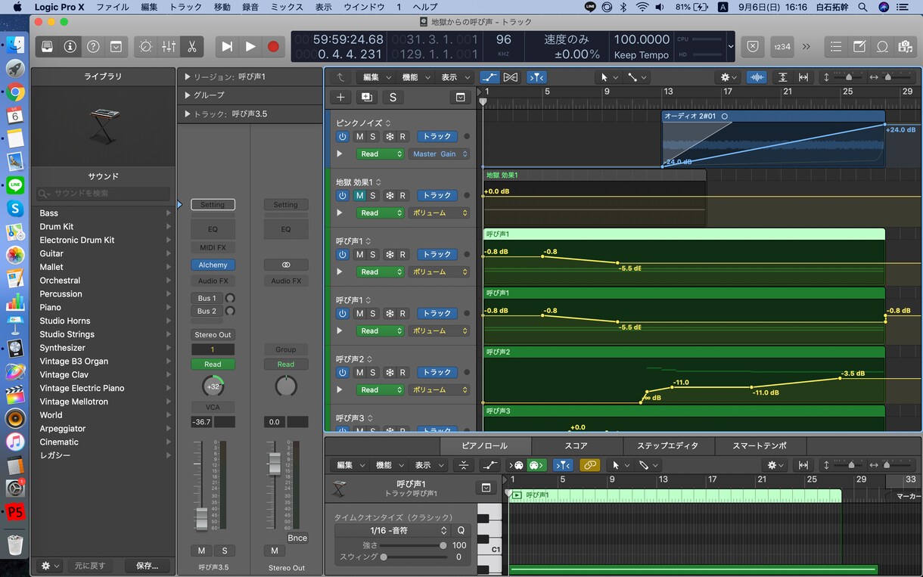Open the Note Pad icon
This screenshot has width=923, height=577.
pyautogui.click(x=859, y=46)
